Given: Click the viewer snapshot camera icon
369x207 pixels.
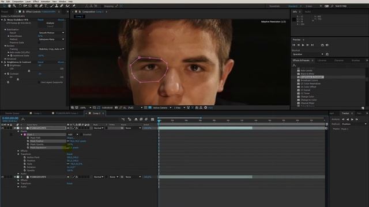Looking at the screenshot, I should [x=116, y=108].
